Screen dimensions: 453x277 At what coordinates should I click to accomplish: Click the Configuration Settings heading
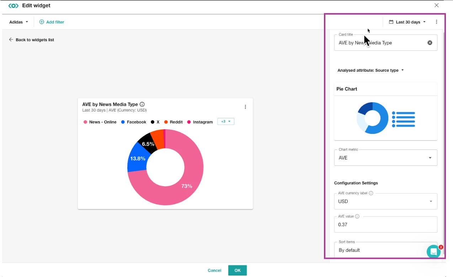(356, 183)
